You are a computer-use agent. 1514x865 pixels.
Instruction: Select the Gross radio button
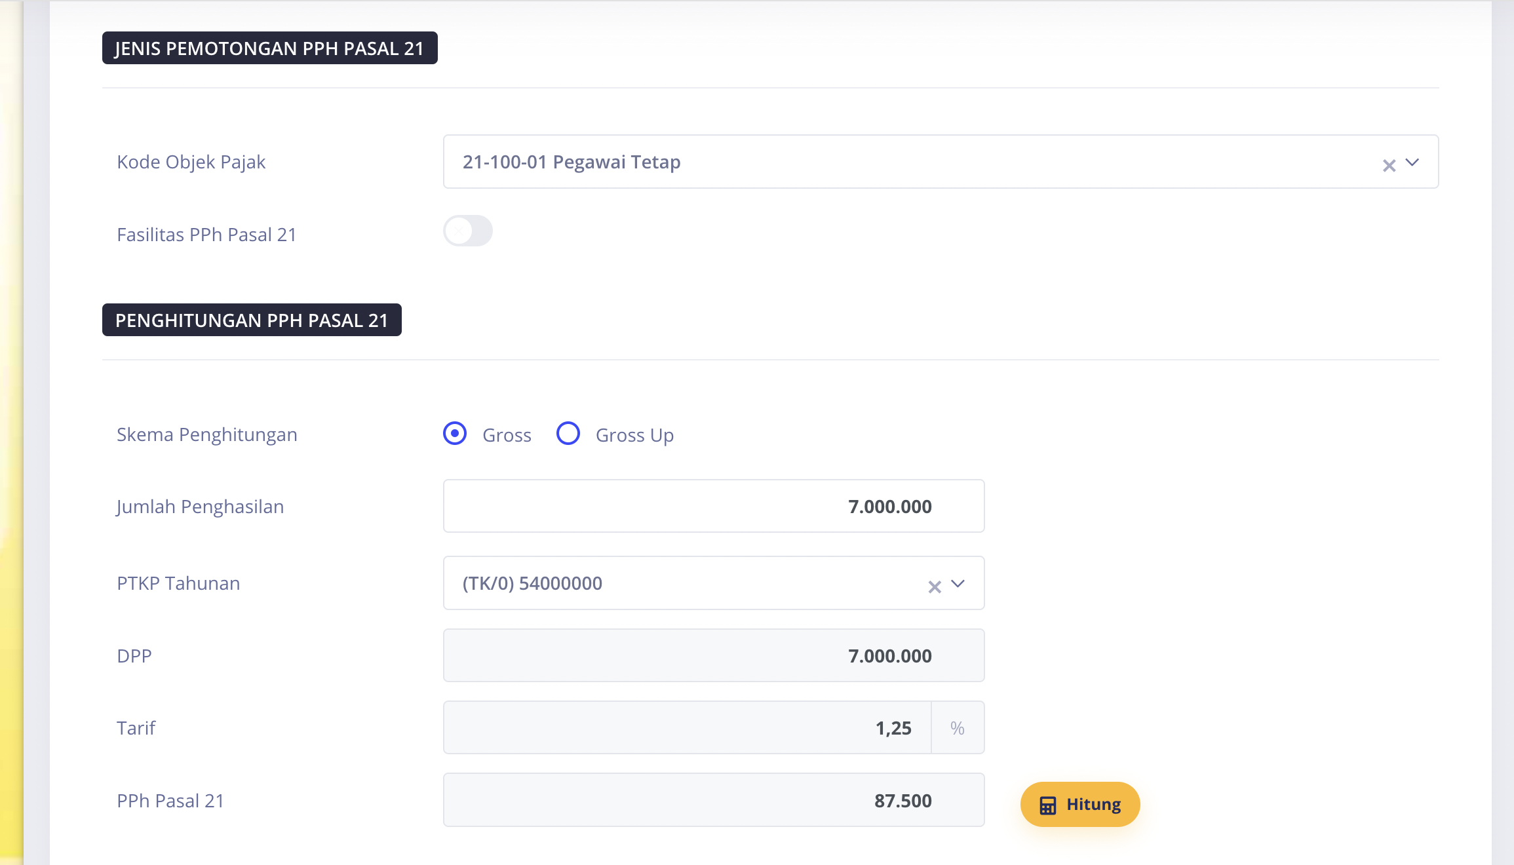click(455, 434)
